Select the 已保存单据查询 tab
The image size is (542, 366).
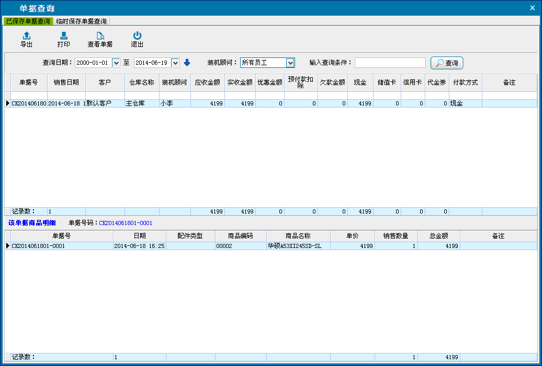pyautogui.click(x=28, y=21)
